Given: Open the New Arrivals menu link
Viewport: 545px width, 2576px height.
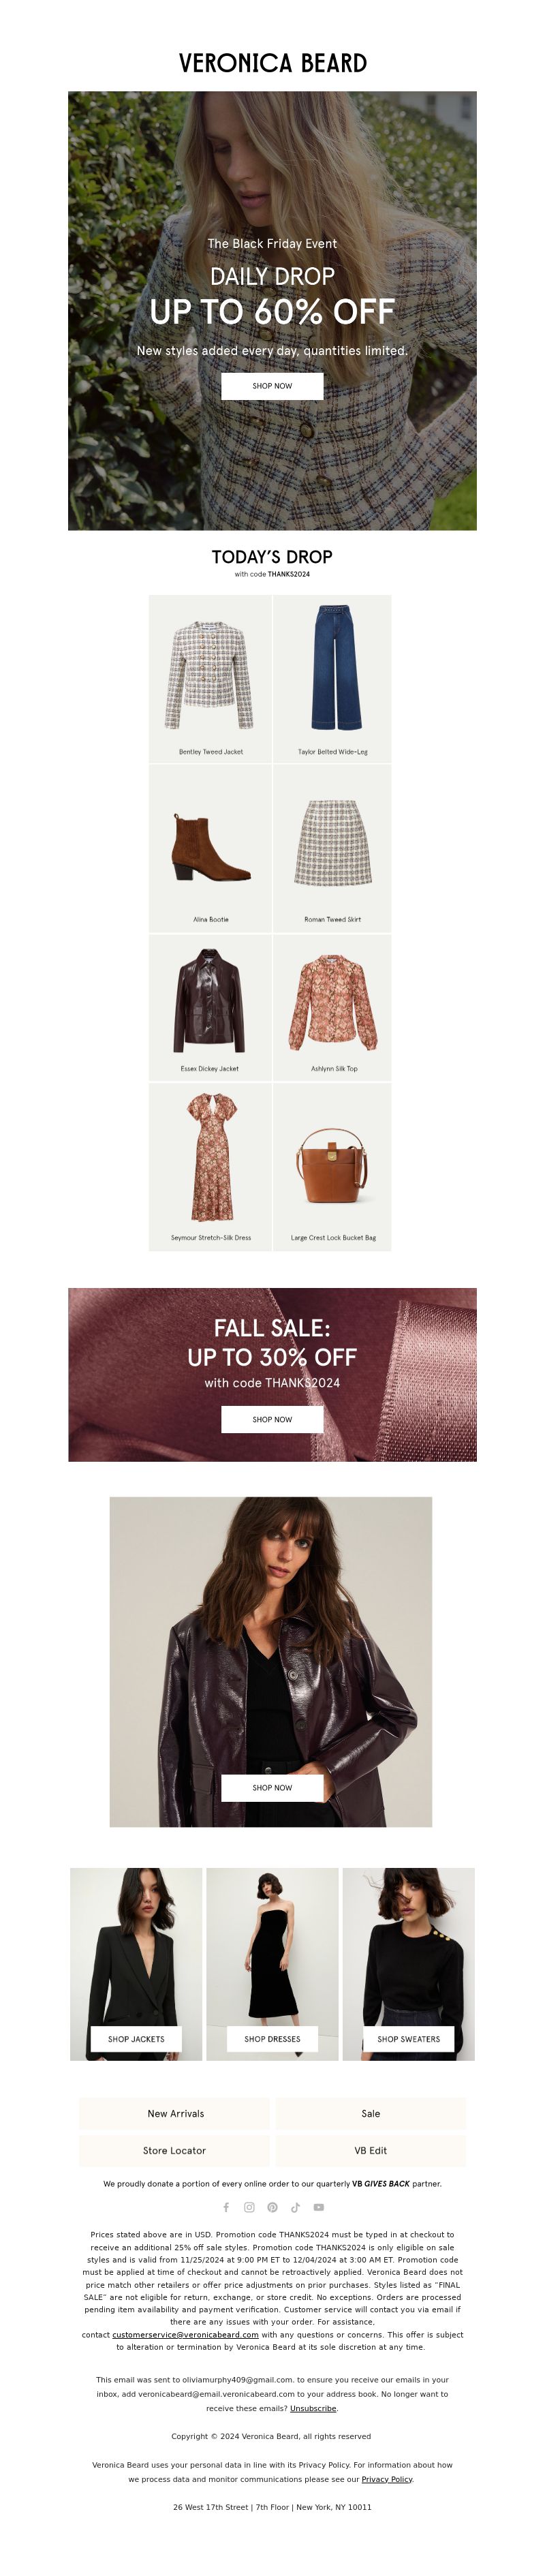Looking at the screenshot, I should pyautogui.click(x=174, y=2114).
